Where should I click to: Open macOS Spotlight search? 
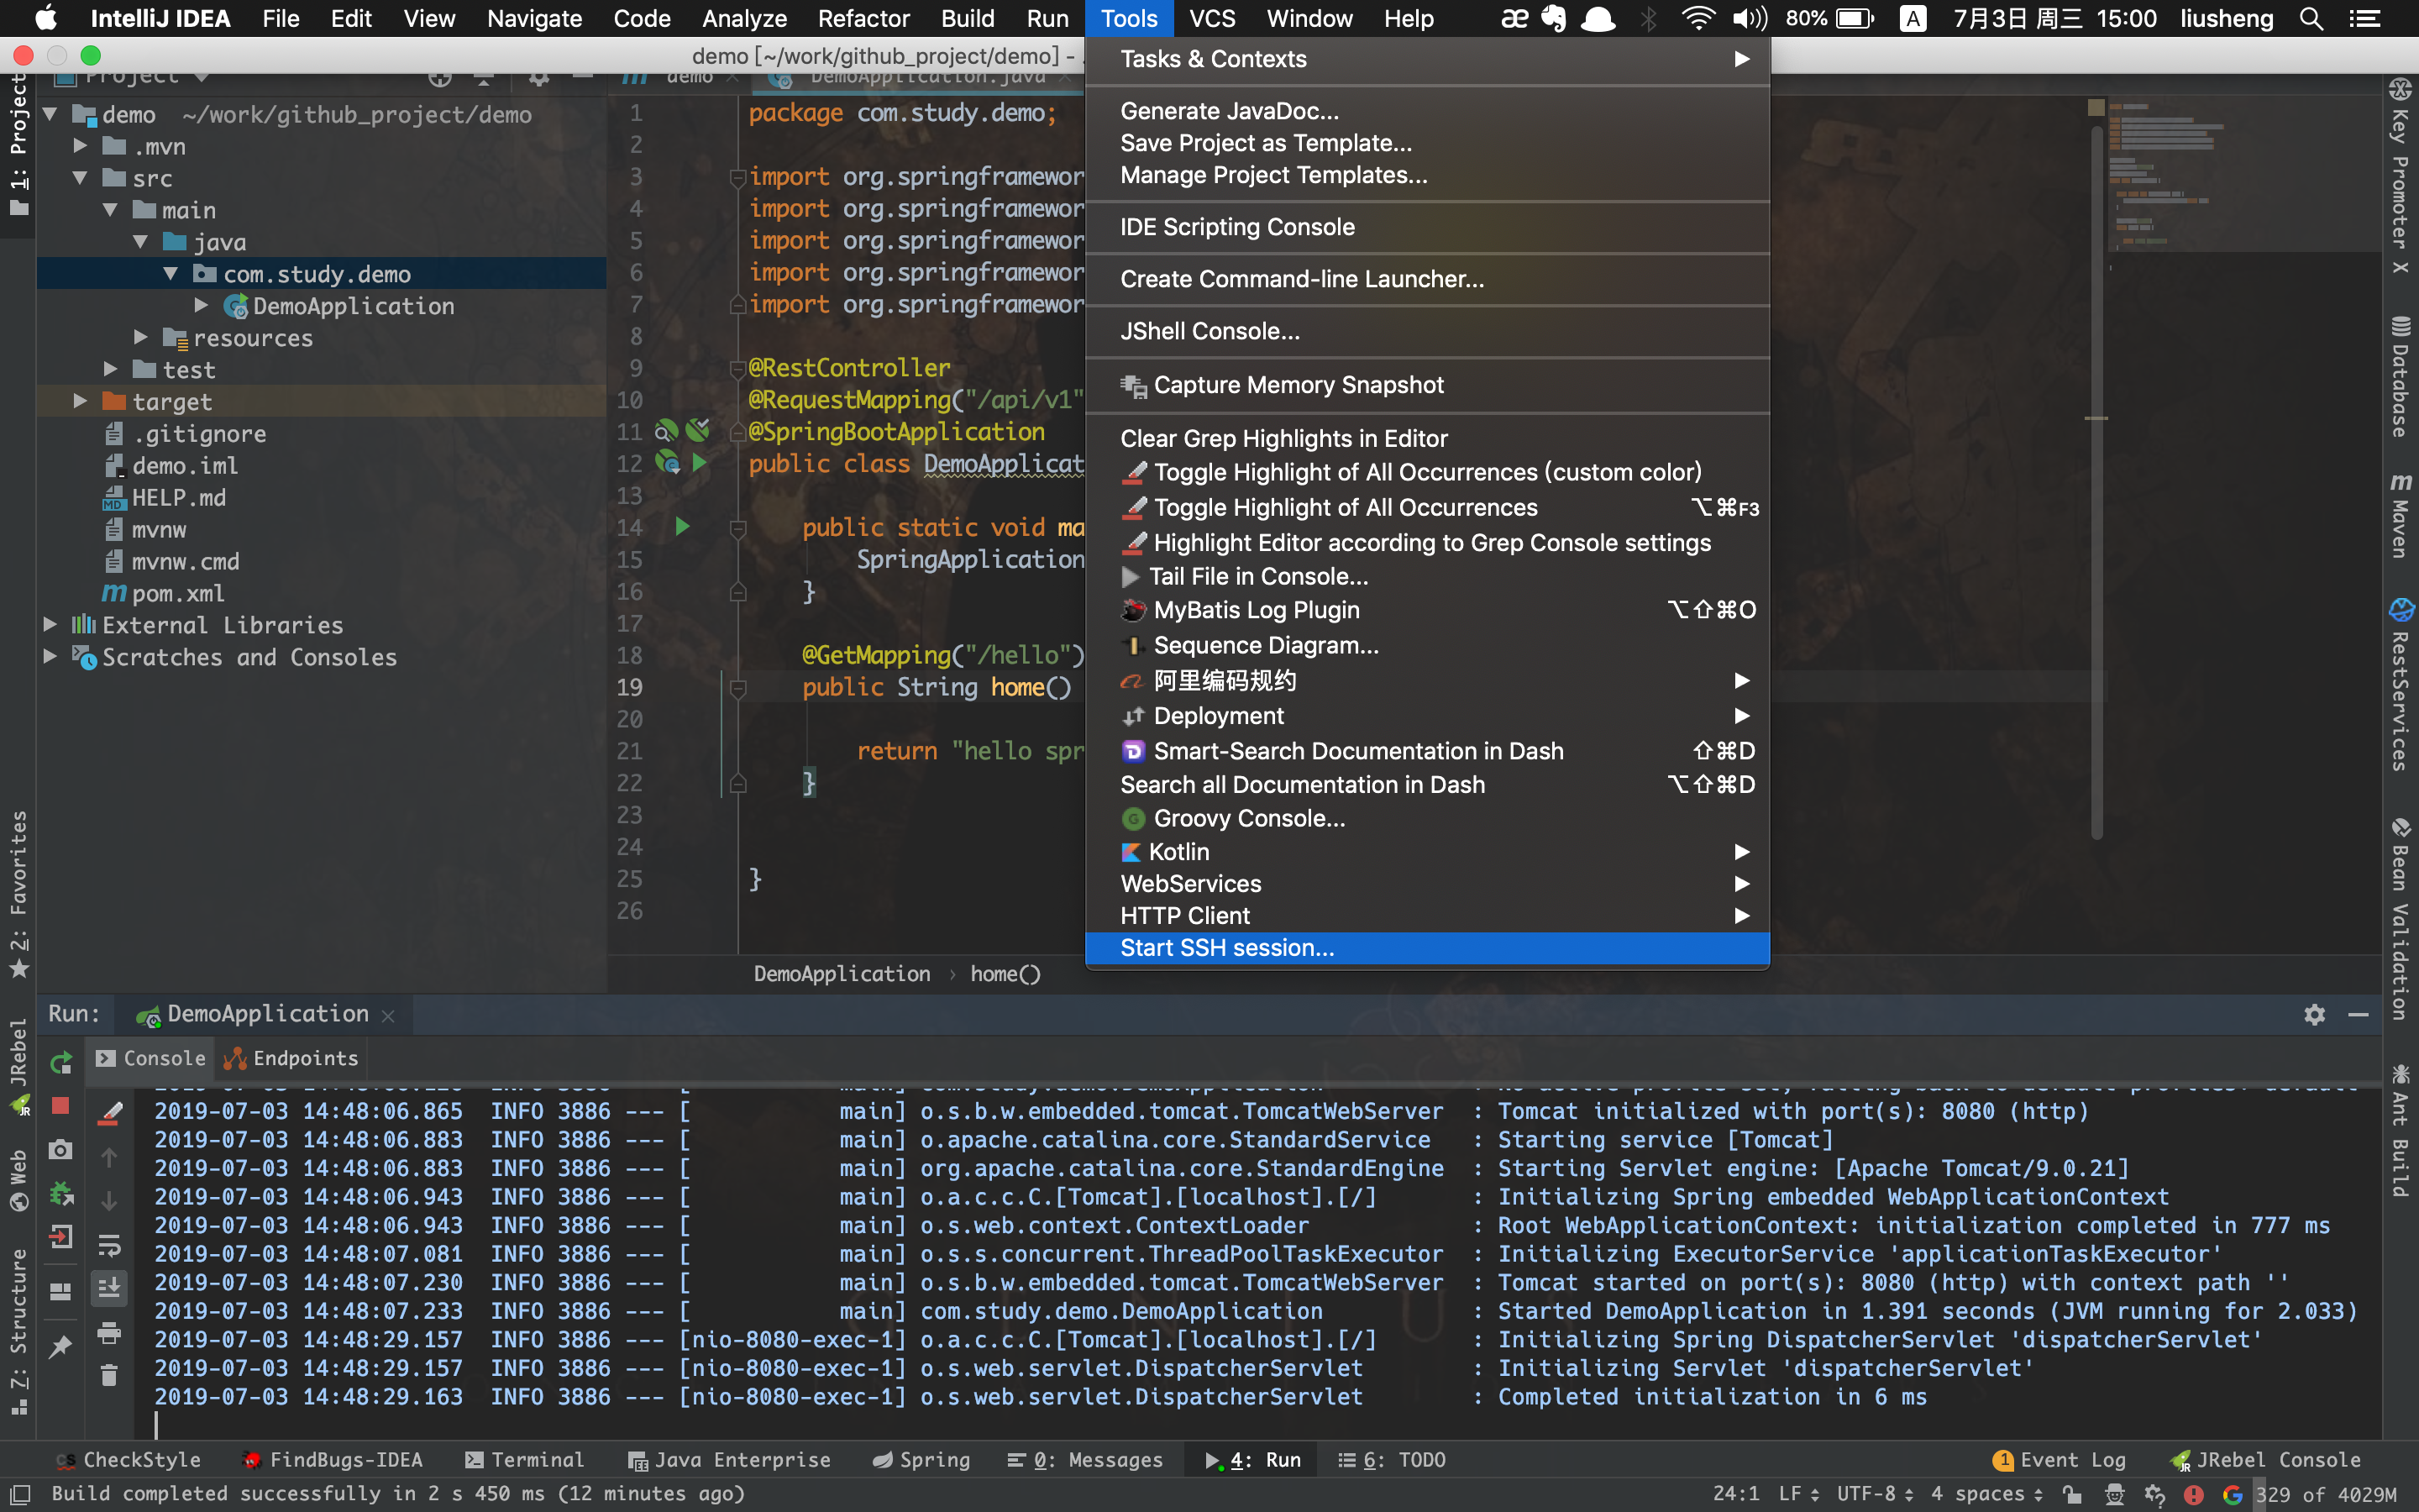tap(2310, 18)
